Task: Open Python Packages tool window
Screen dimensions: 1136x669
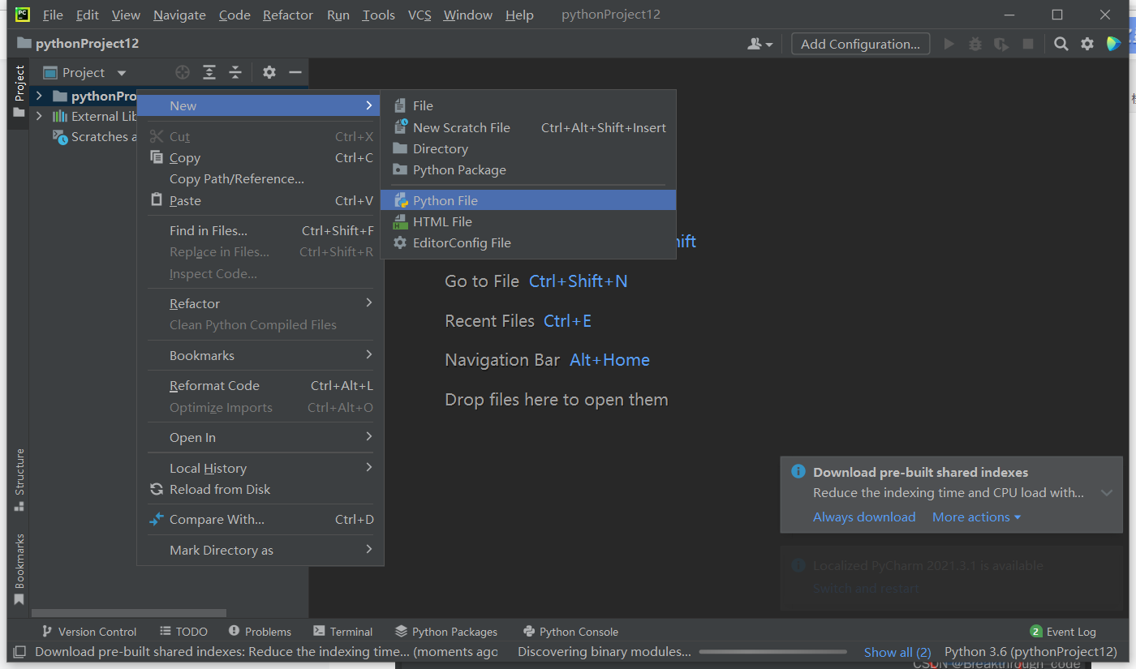Action: (x=445, y=632)
